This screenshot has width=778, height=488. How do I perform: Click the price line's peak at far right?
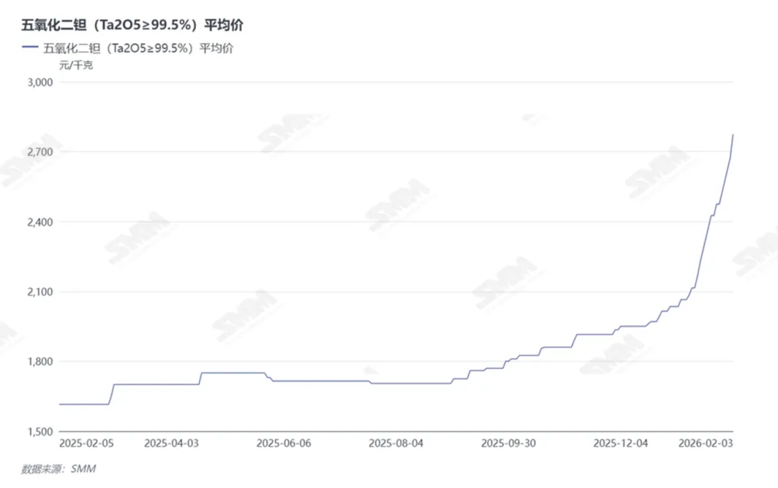(733, 135)
